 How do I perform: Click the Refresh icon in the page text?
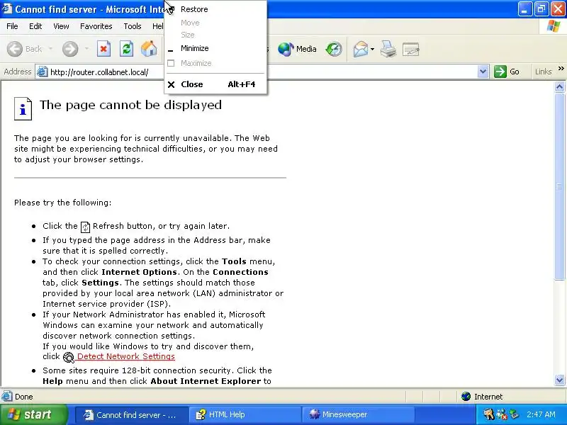(85, 227)
